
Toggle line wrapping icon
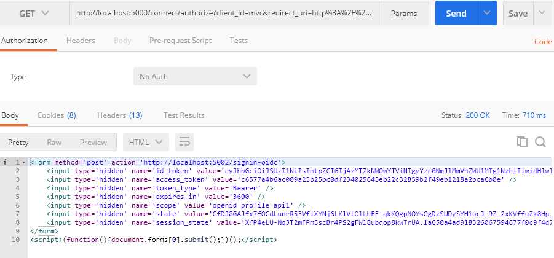tap(184, 142)
